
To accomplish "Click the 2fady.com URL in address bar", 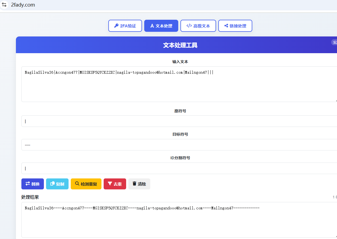I will [x=23, y=5].
